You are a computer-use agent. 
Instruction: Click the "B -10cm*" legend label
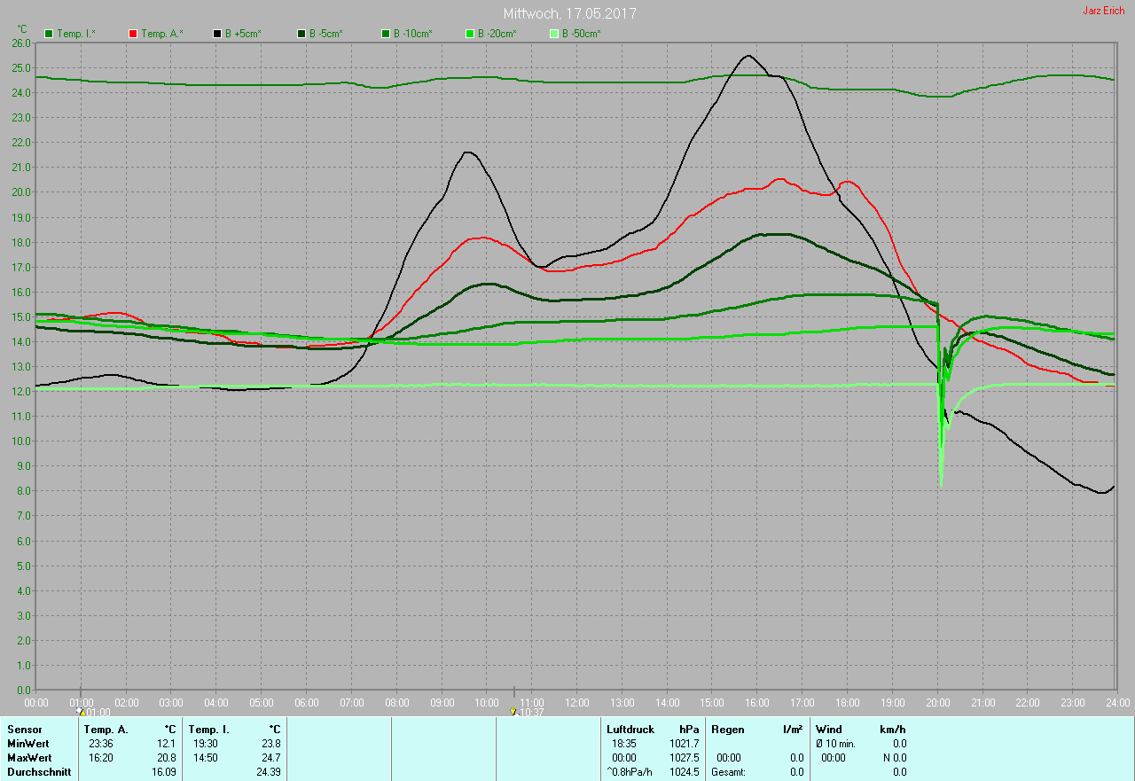coord(412,34)
